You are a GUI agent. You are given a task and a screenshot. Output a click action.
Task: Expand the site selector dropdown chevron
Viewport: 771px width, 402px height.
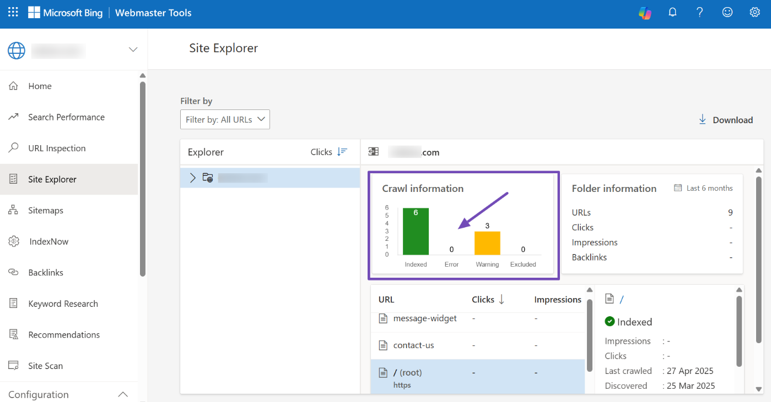coord(133,49)
